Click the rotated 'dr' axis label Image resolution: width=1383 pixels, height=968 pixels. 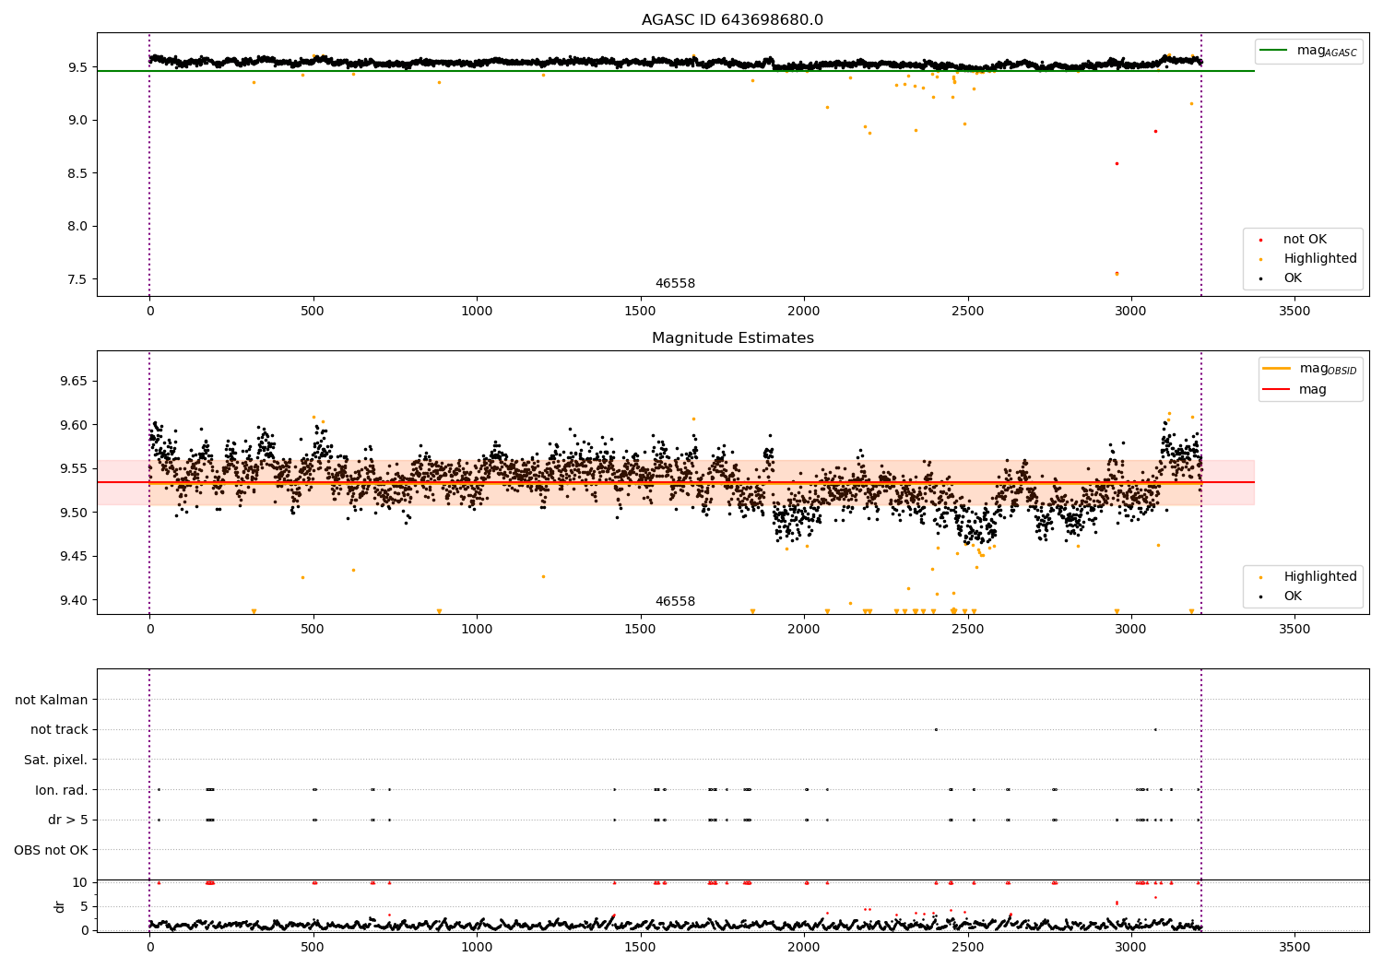(60, 907)
